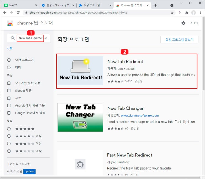Open New Tab Changer thumbnail image
The image size is (205, 179).
[80, 117]
